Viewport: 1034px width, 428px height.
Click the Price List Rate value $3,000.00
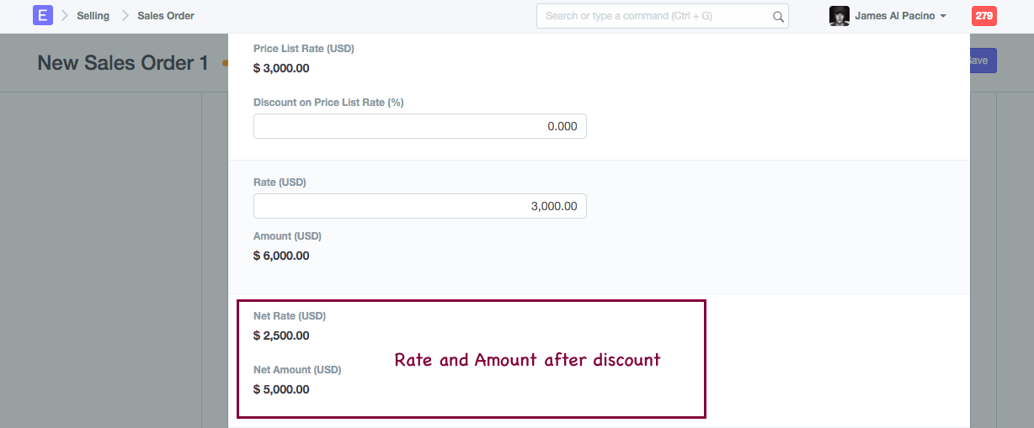coord(281,68)
